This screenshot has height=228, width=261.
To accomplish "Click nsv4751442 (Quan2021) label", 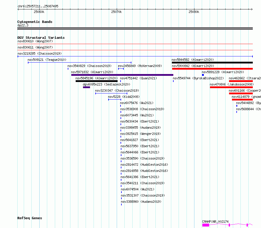I will [x=138, y=78].
